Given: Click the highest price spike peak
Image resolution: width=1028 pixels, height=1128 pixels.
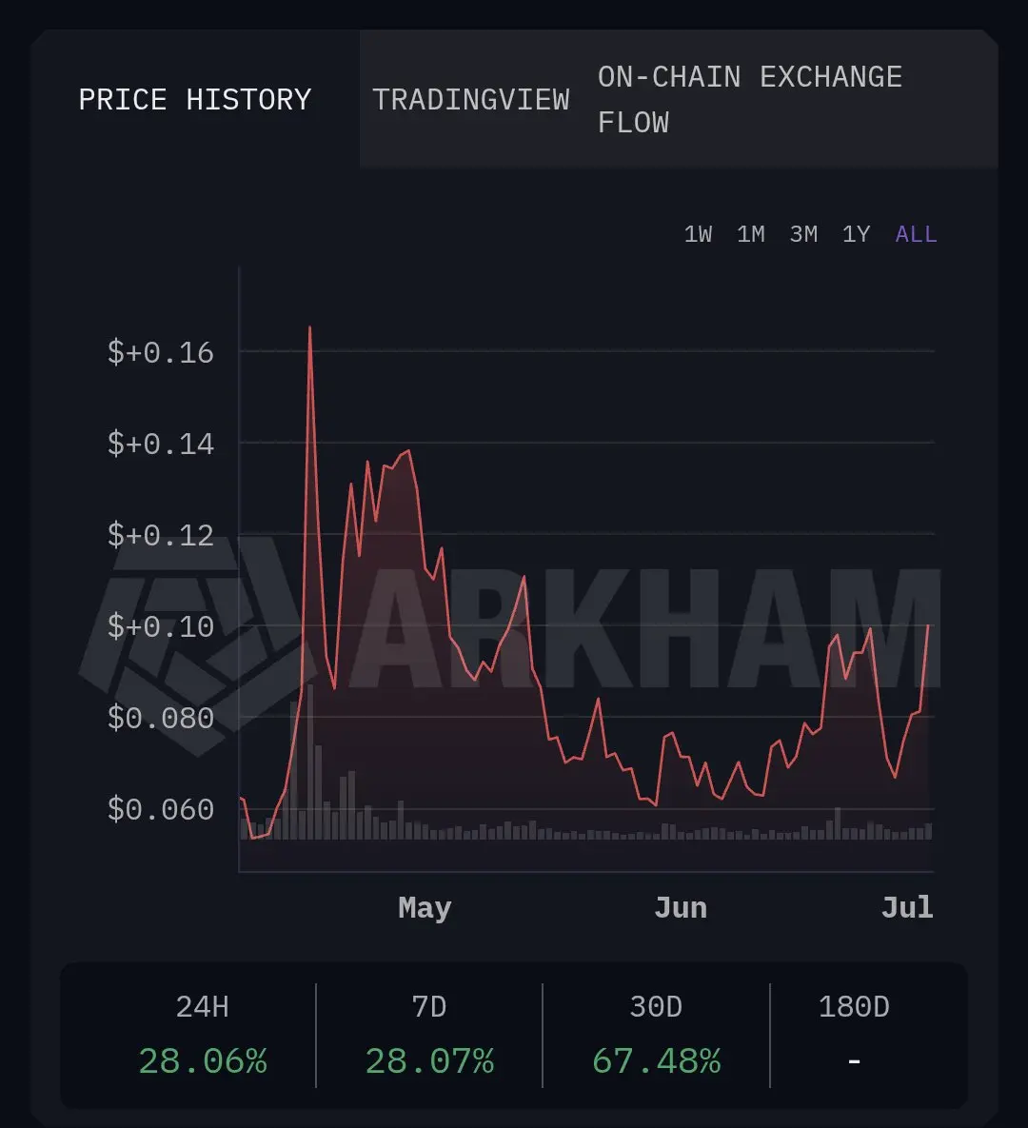Looking at the screenshot, I should tap(310, 328).
